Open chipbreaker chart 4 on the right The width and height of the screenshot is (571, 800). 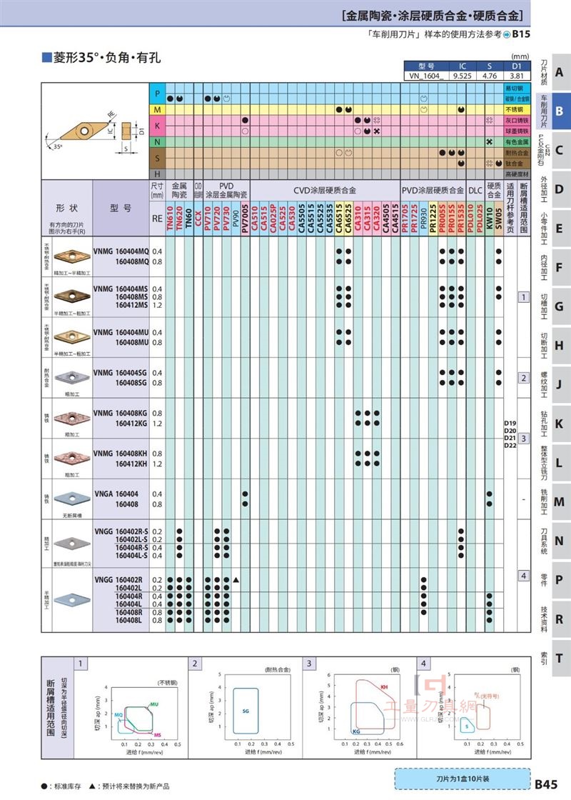tap(474, 707)
